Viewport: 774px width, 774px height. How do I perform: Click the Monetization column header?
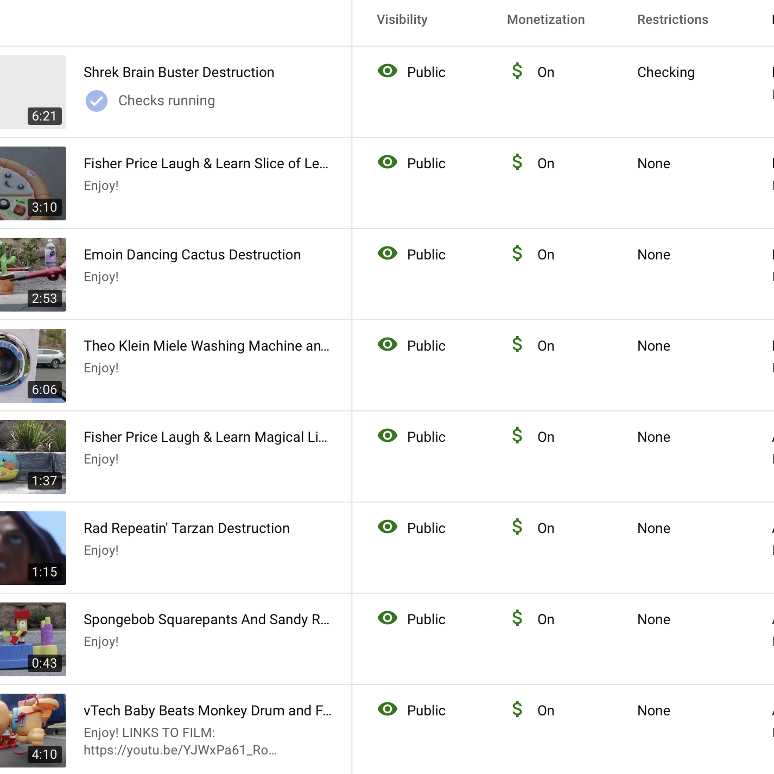click(x=545, y=20)
